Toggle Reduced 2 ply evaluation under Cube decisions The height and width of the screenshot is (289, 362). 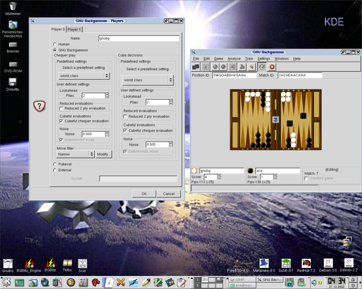(x=125, y=116)
